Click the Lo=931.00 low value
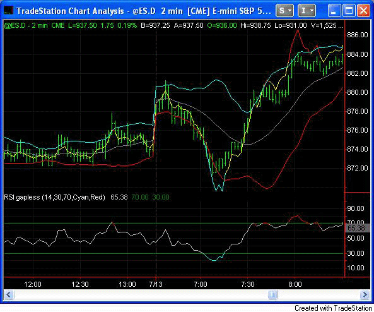Viewport: 374px width, 312px height. tap(291, 25)
